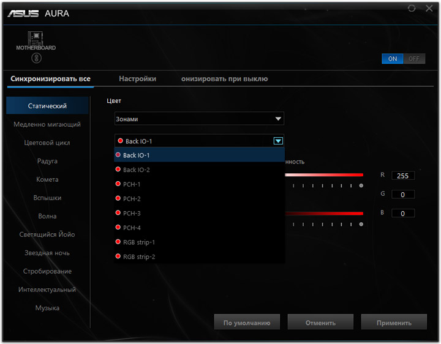Click the B value field

(x=403, y=213)
